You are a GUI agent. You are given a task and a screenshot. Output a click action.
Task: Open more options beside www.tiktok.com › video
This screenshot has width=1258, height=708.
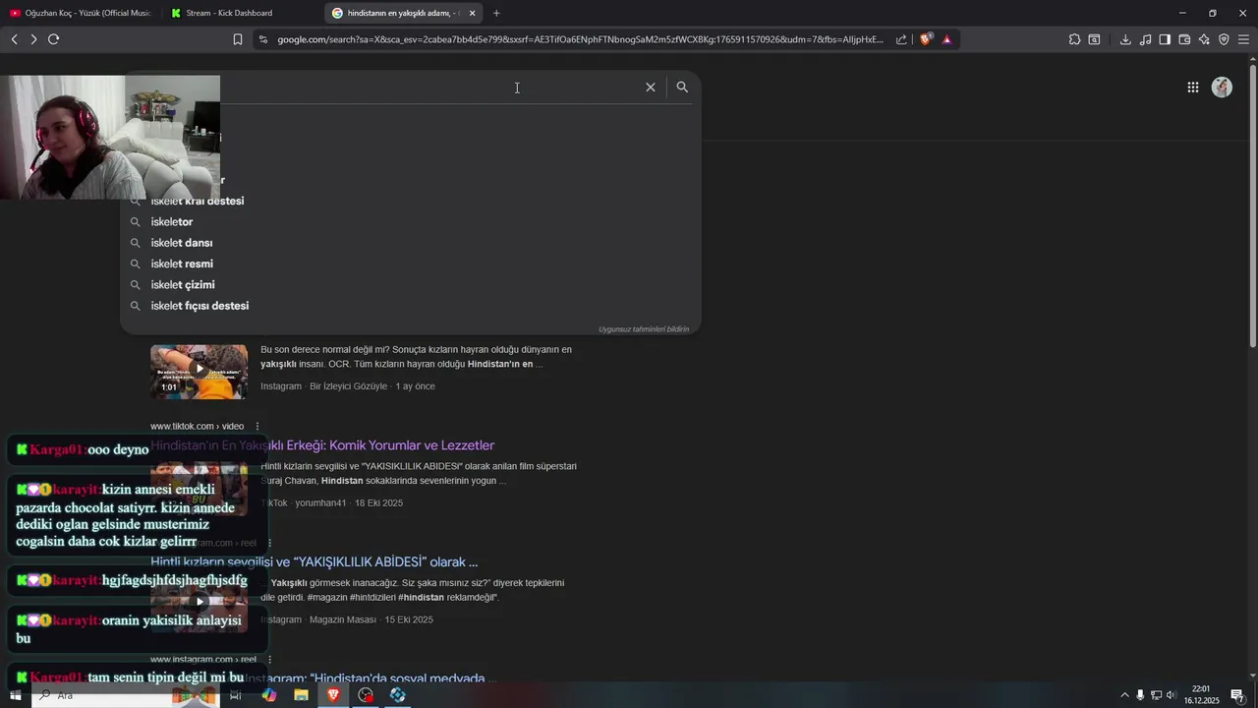pos(257,426)
